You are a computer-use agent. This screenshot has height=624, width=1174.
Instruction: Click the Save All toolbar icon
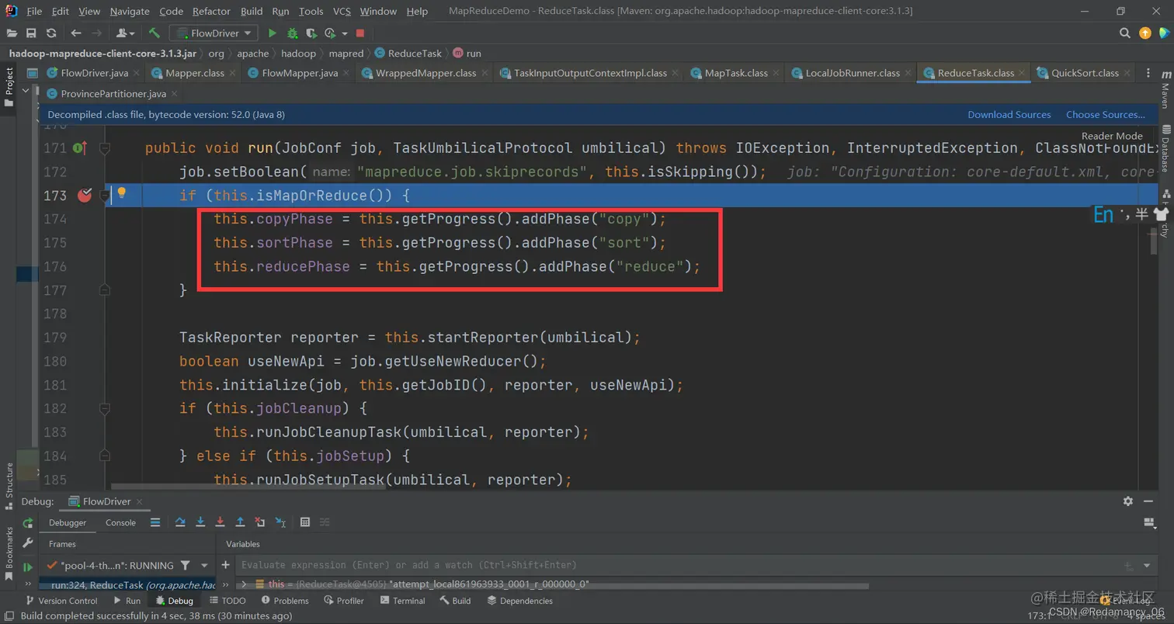click(x=31, y=33)
